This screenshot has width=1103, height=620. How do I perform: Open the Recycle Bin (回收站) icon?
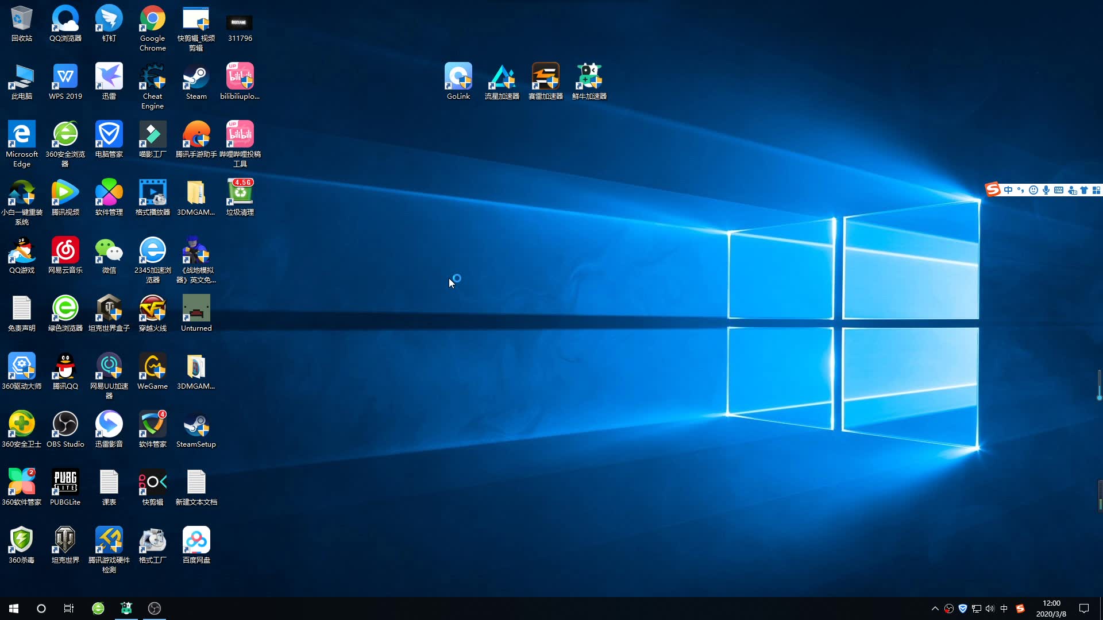click(x=22, y=24)
